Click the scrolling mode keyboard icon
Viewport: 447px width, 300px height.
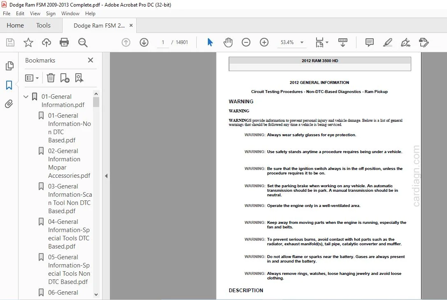tap(343, 42)
